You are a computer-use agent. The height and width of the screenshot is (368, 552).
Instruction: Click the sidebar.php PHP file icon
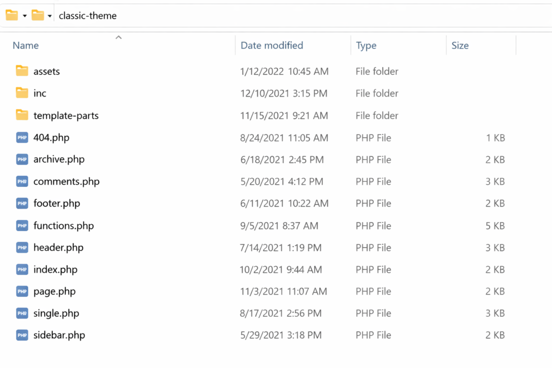22,335
